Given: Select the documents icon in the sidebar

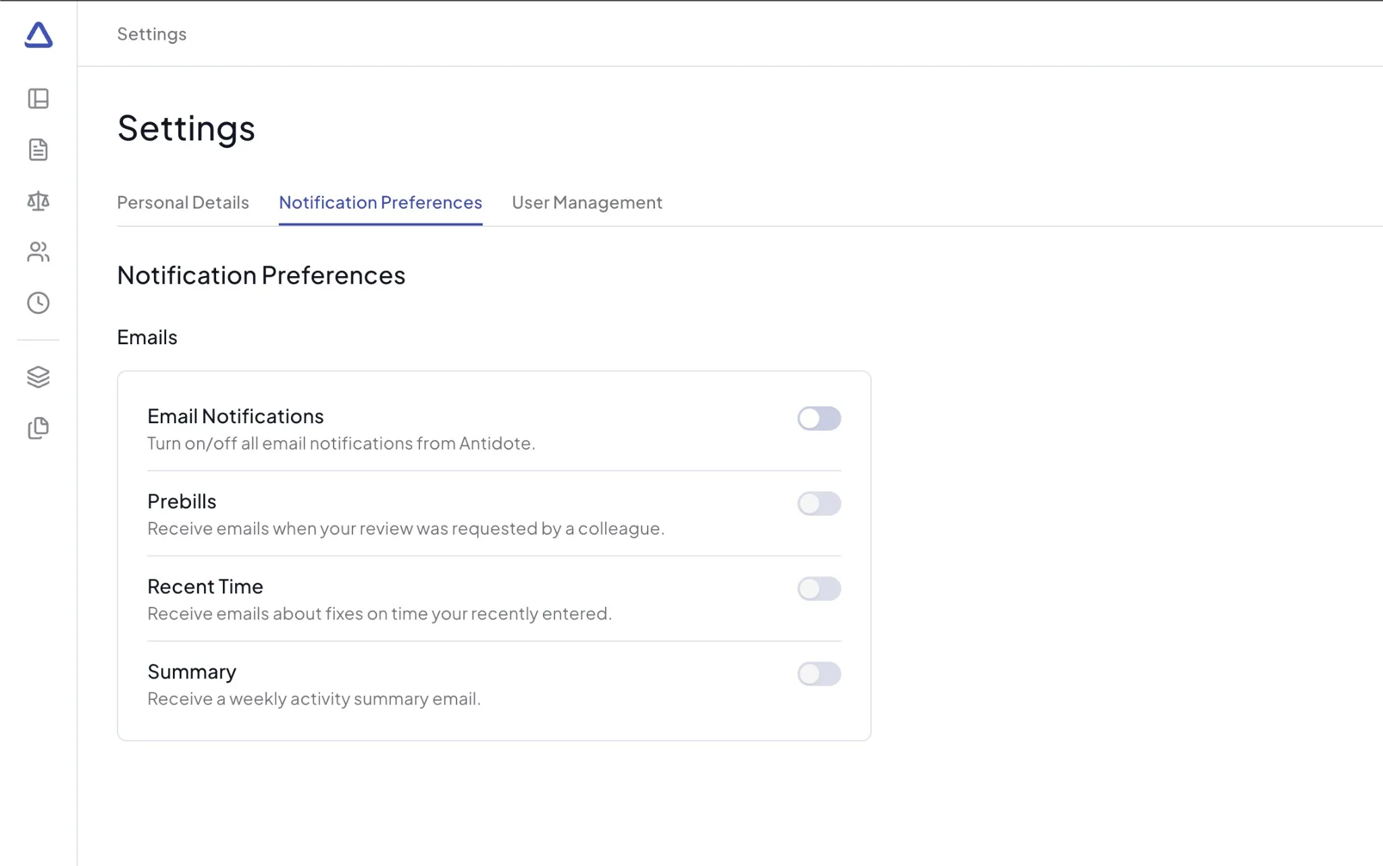Looking at the screenshot, I should (x=38, y=149).
